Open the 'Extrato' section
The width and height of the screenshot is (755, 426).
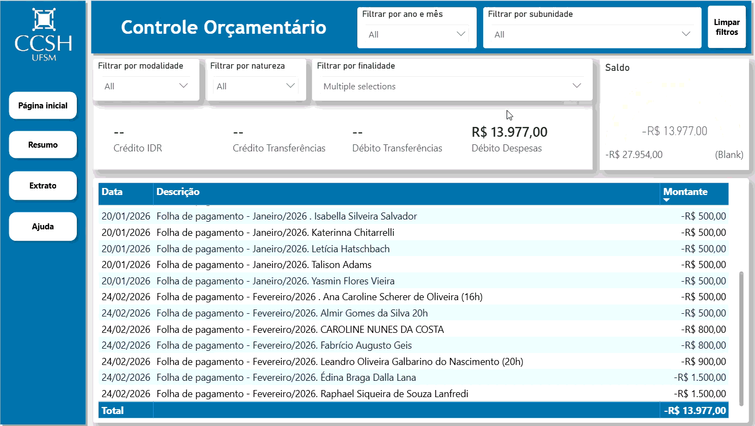point(42,185)
